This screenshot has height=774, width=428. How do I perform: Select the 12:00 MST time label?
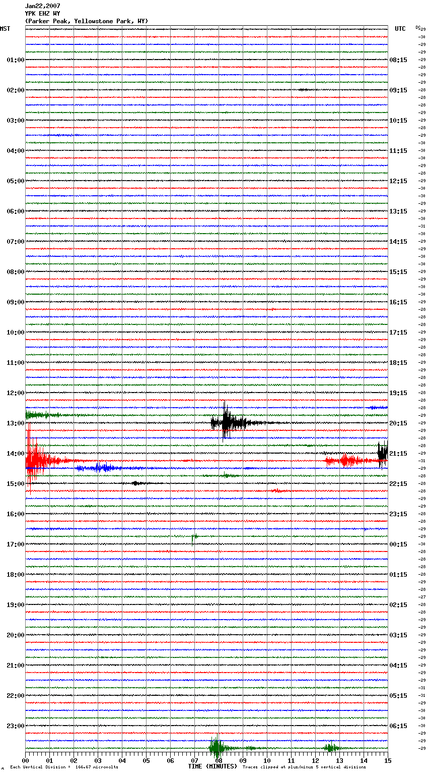(x=16, y=393)
